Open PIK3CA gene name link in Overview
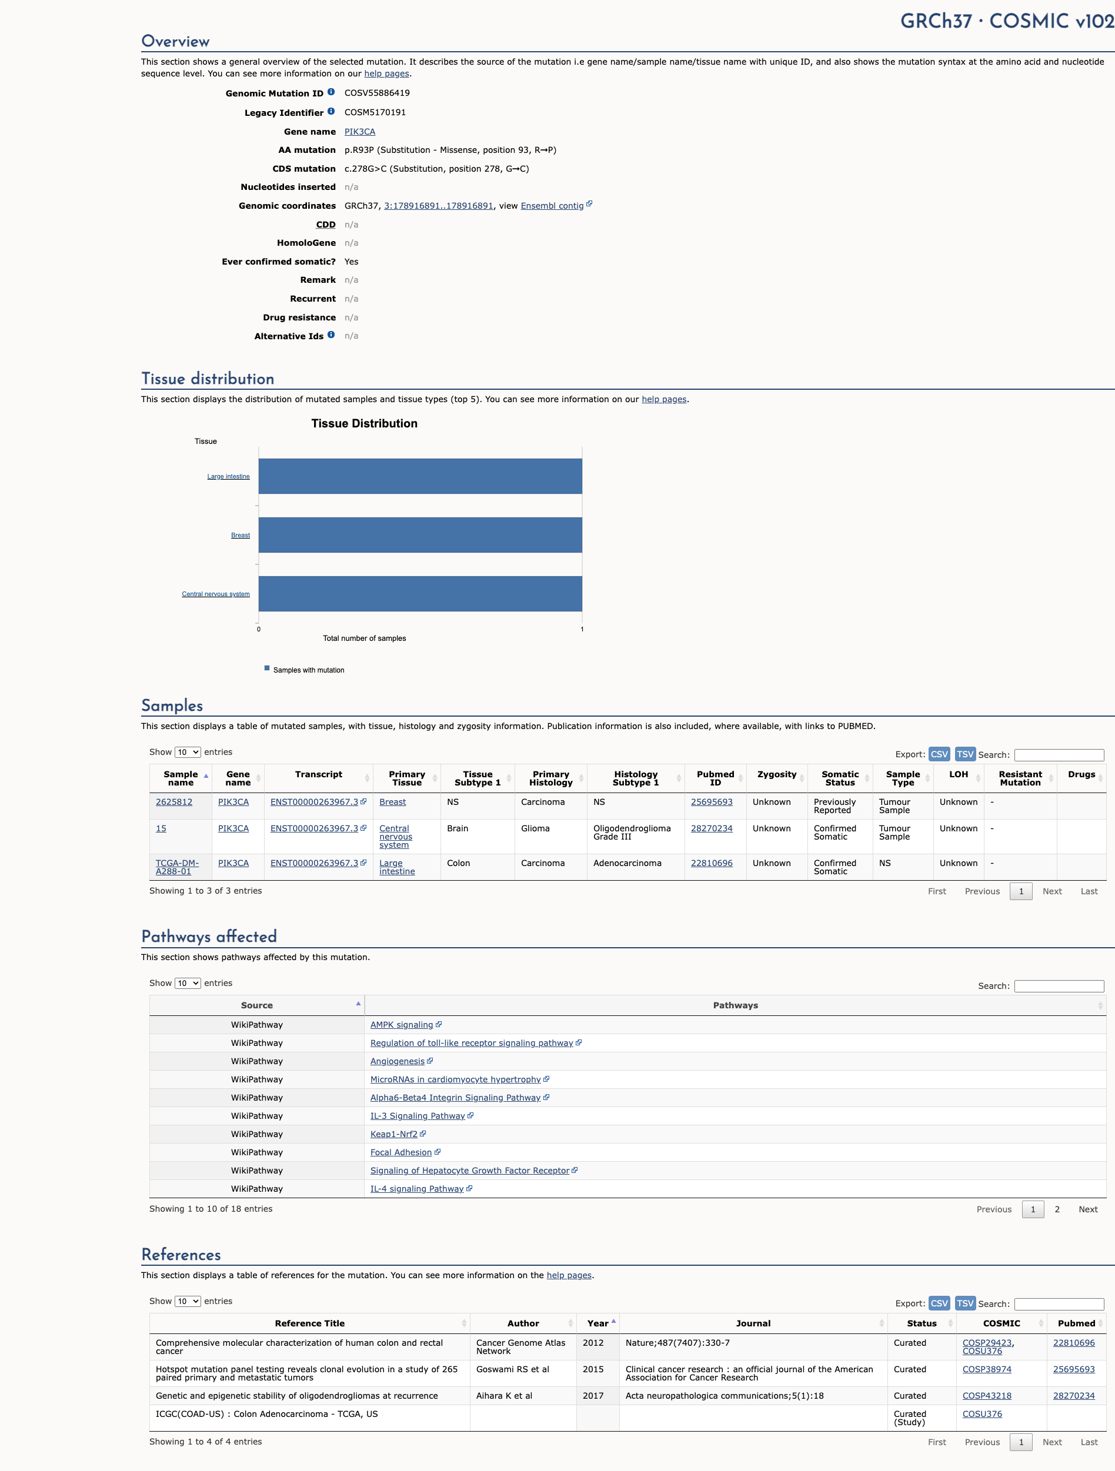1115x1471 pixels. point(359,132)
